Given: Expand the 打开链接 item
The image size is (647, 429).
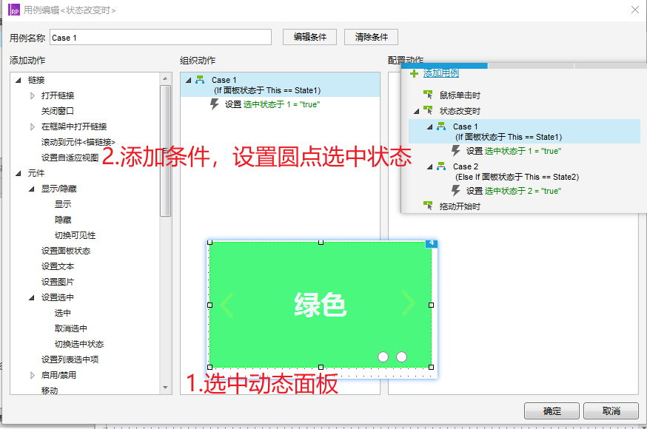Looking at the screenshot, I should 32,95.
